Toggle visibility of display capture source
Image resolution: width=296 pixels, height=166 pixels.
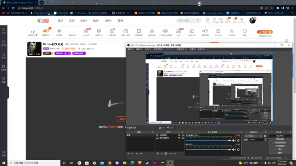pyautogui.click(x=179, y=138)
